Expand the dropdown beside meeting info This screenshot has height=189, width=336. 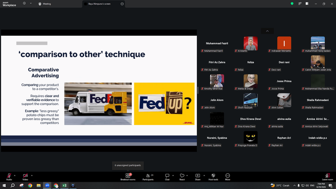click(30, 4)
